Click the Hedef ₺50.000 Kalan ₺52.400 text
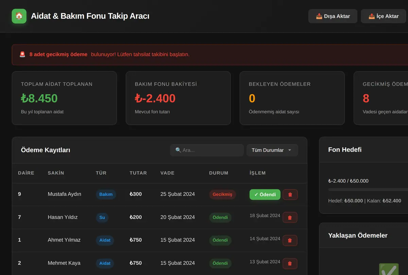Viewport: 408px width, 275px height. point(364,201)
